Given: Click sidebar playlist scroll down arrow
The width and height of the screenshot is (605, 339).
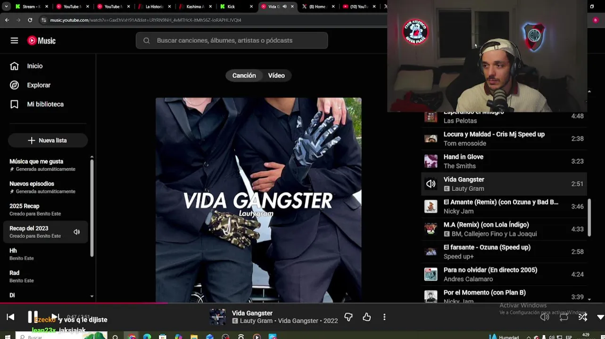Looking at the screenshot, I should (91, 297).
